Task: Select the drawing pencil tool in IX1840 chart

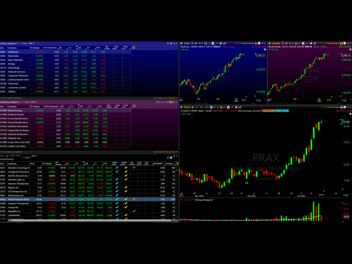Action: [x=307, y=43]
